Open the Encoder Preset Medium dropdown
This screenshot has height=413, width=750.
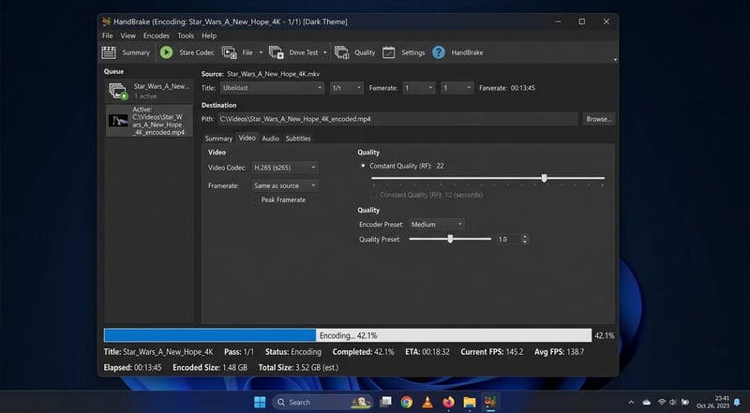click(437, 224)
